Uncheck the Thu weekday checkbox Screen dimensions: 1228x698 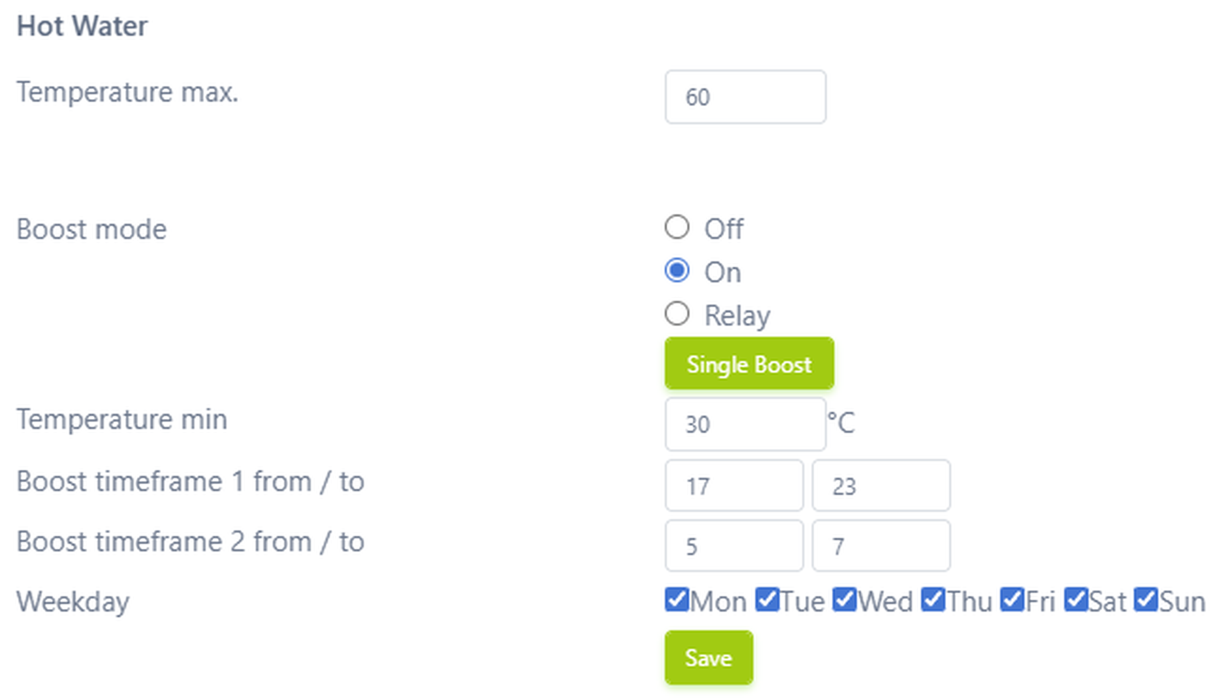click(933, 600)
